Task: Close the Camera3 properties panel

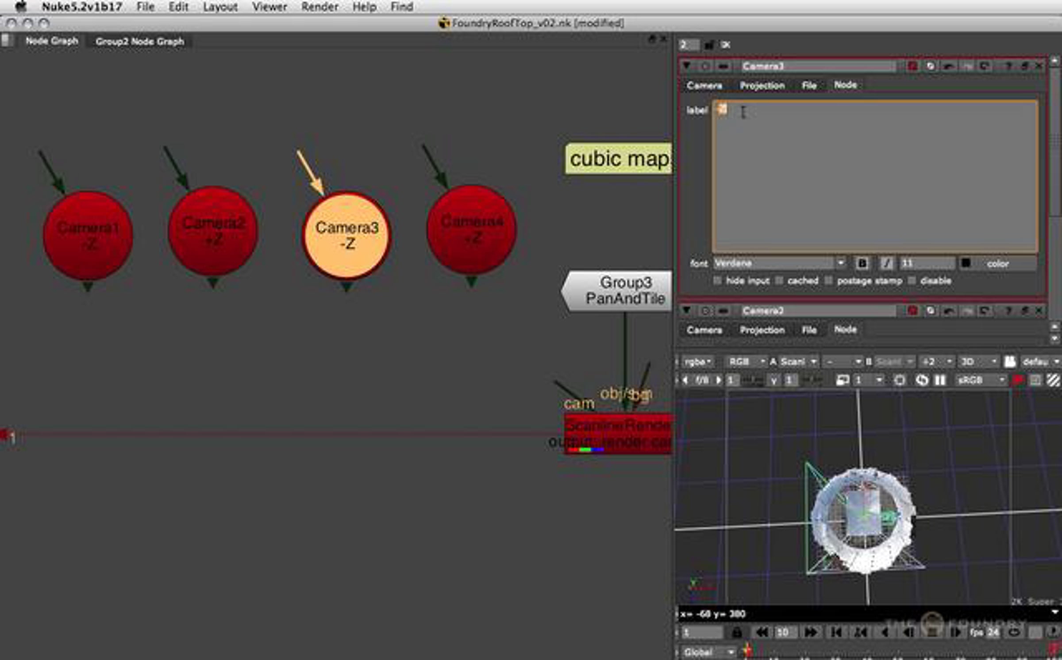Action: [1039, 66]
